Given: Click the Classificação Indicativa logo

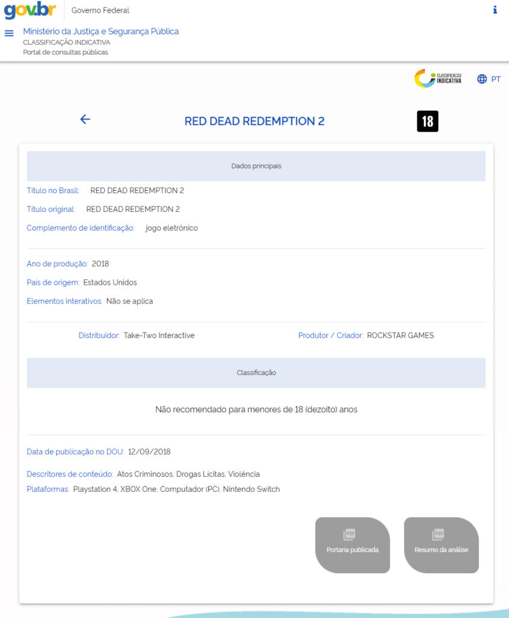Looking at the screenshot, I should pyautogui.click(x=438, y=78).
